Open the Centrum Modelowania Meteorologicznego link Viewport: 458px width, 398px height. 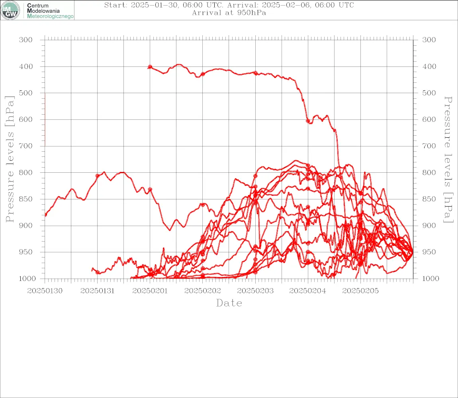click(x=50, y=11)
